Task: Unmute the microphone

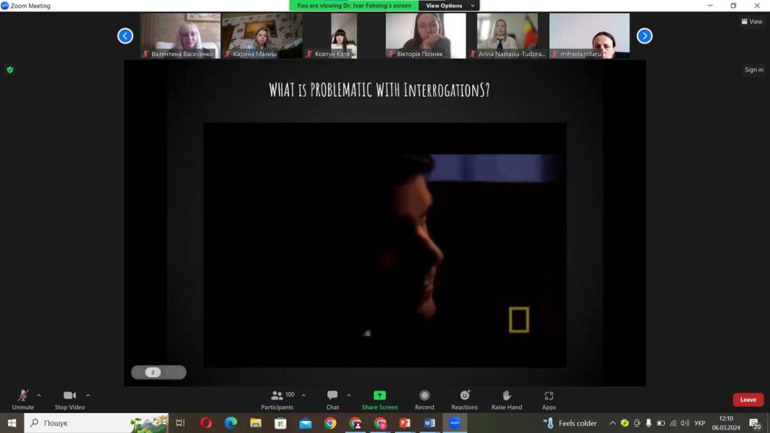Action: click(x=23, y=399)
